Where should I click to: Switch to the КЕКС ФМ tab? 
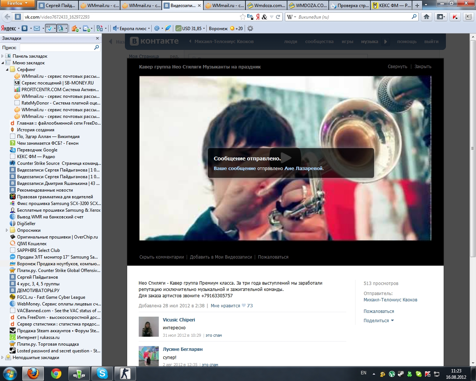coord(392,5)
